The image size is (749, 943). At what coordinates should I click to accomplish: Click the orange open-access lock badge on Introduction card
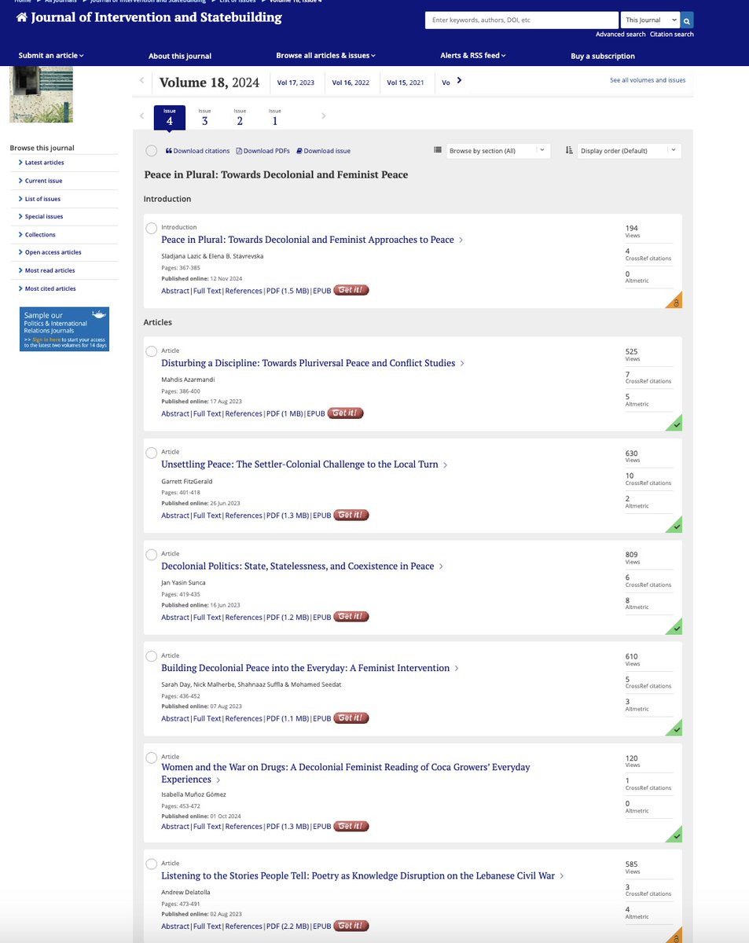[675, 301]
